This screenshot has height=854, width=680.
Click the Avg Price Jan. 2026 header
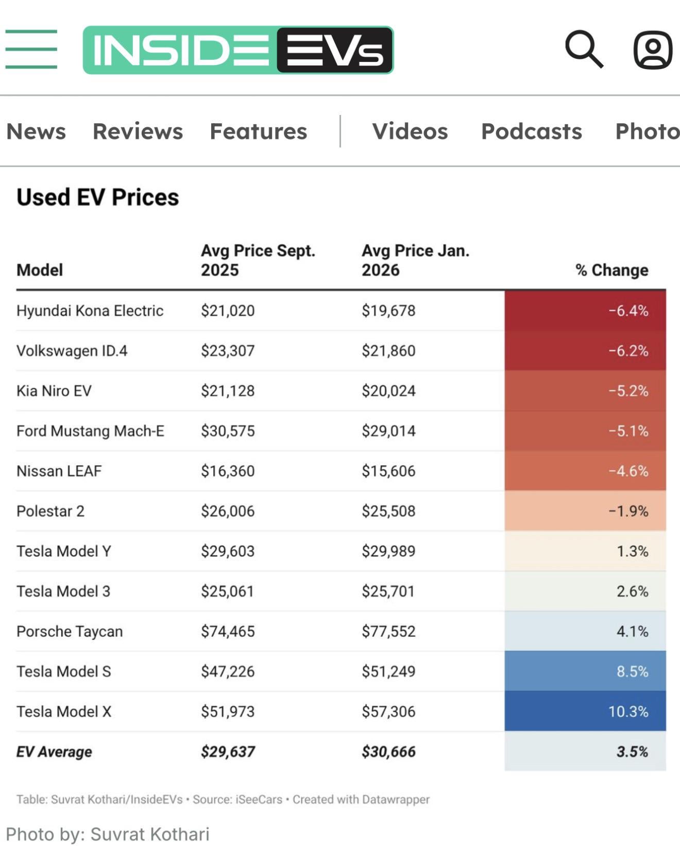coord(415,260)
